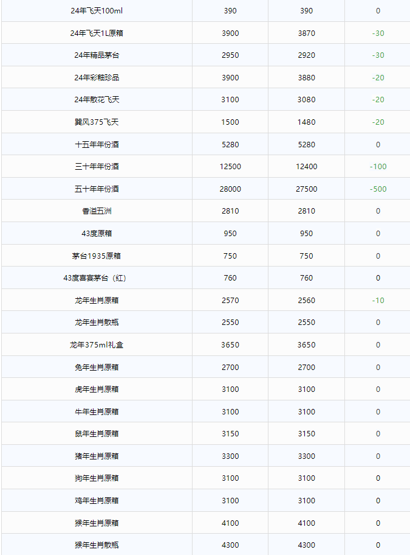Select the -100 price change value
Image resolution: width=410 pixels, height=555 pixels.
pyautogui.click(x=378, y=166)
